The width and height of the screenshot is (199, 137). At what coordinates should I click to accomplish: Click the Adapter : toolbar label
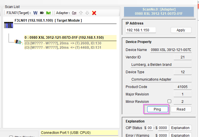(x=63, y=13)
